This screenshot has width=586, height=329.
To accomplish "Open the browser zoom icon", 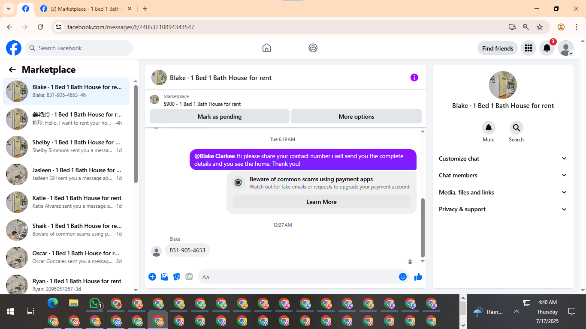I will pos(526,27).
